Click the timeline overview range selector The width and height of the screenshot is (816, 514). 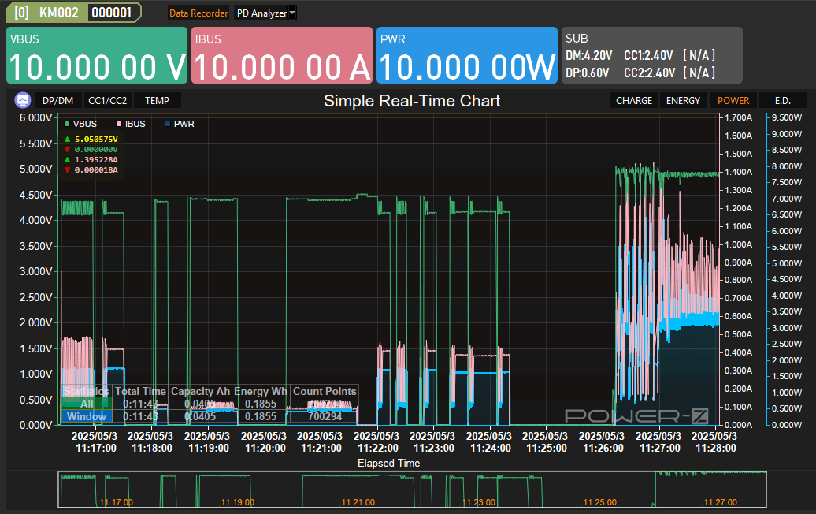pyautogui.click(x=412, y=490)
